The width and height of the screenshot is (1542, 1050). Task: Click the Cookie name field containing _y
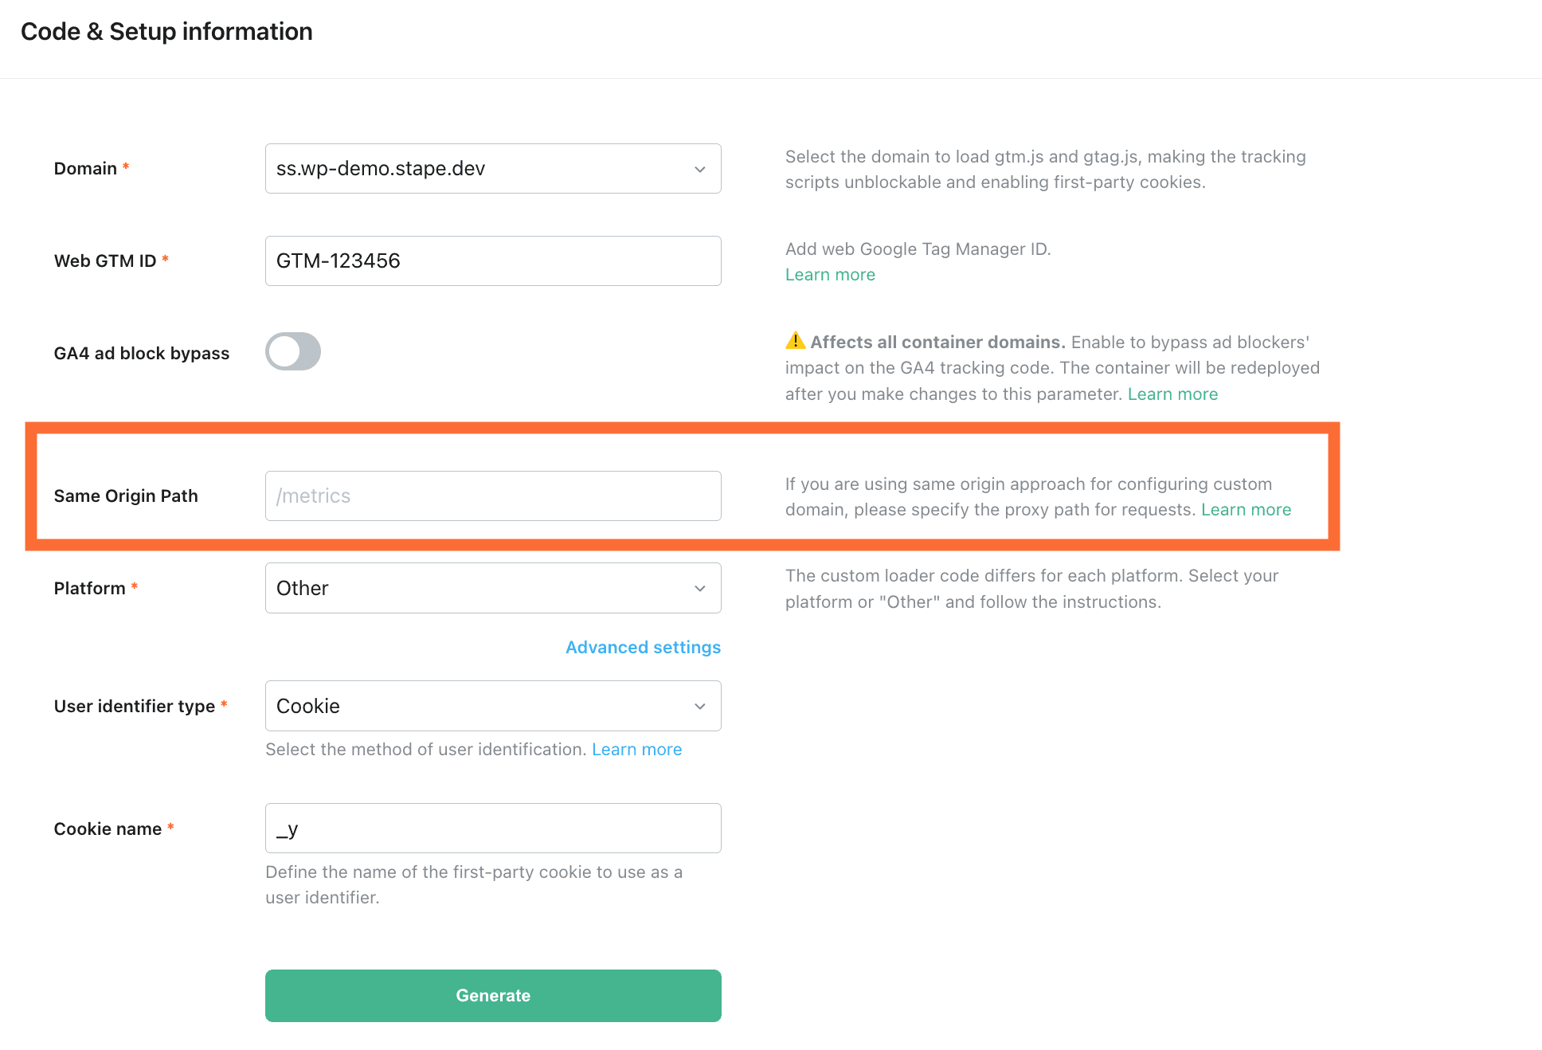[x=493, y=828]
